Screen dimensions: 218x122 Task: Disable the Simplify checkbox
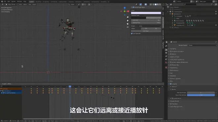click(171, 84)
